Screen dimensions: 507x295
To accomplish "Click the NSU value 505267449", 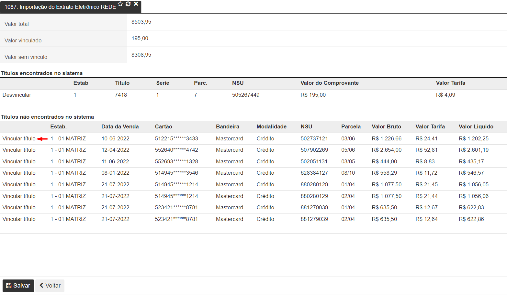I will [x=246, y=95].
